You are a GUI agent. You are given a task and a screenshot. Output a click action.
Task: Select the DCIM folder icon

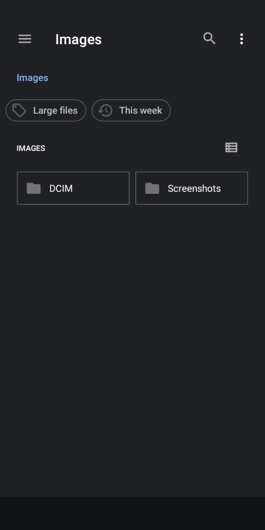tap(34, 188)
